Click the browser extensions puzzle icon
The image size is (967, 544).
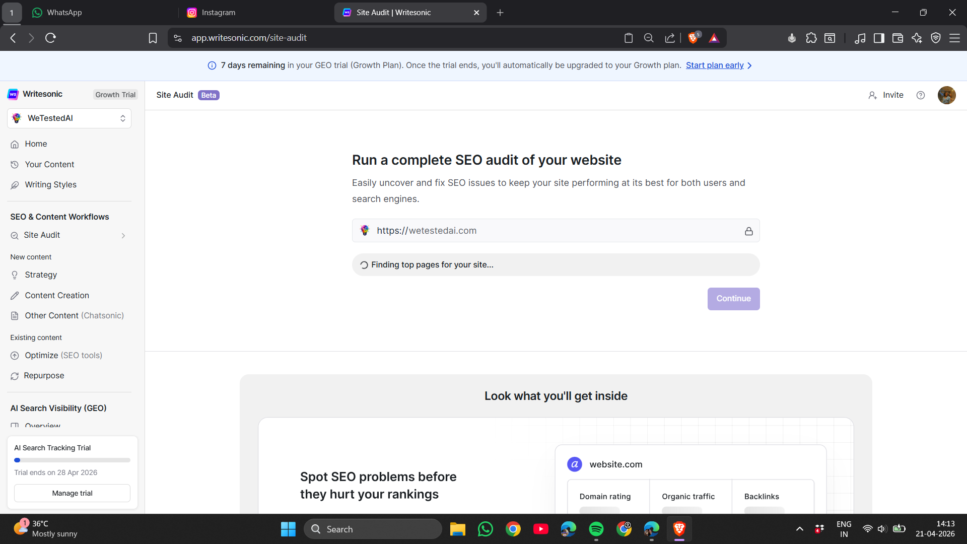point(811,38)
